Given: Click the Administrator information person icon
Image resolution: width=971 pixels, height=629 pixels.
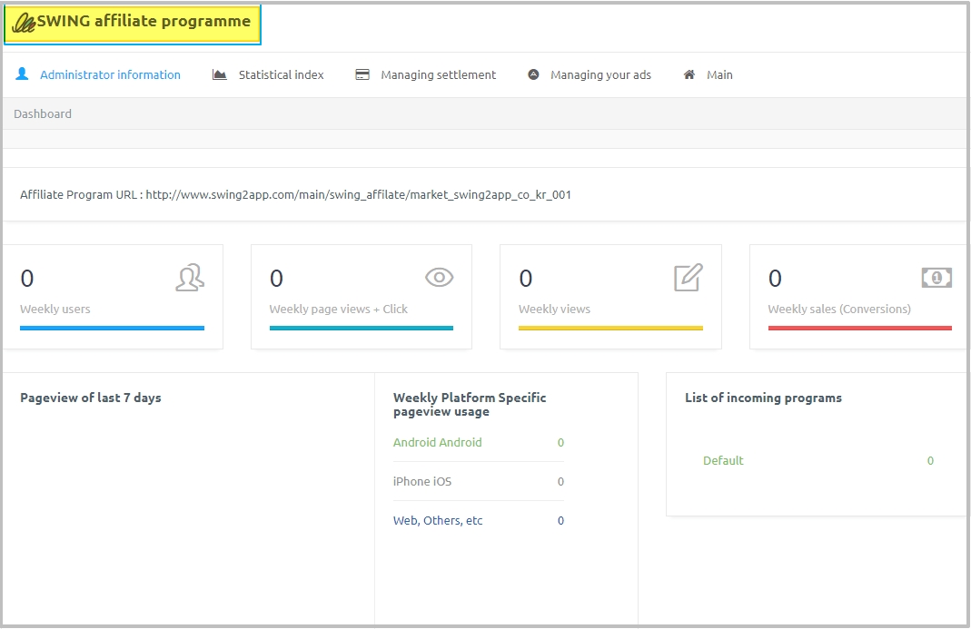Looking at the screenshot, I should click(x=22, y=74).
